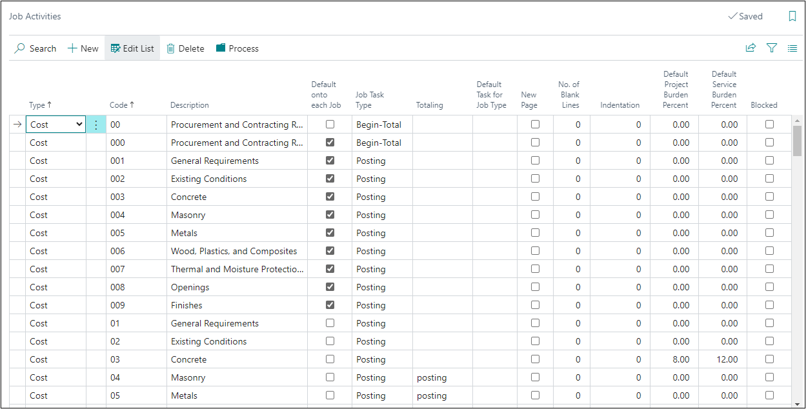
Task: Click the Description column header
Action: [190, 105]
